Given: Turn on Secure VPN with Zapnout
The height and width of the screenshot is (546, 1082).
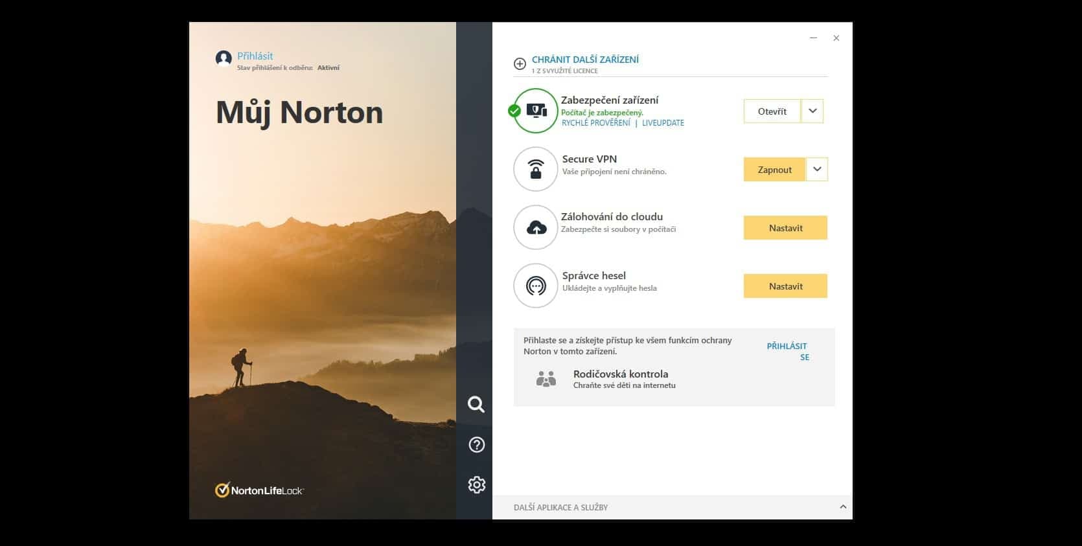Looking at the screenshot, I should 774,169.
